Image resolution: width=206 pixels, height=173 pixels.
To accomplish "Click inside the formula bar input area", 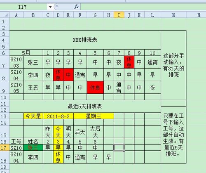I will [143, 7].
